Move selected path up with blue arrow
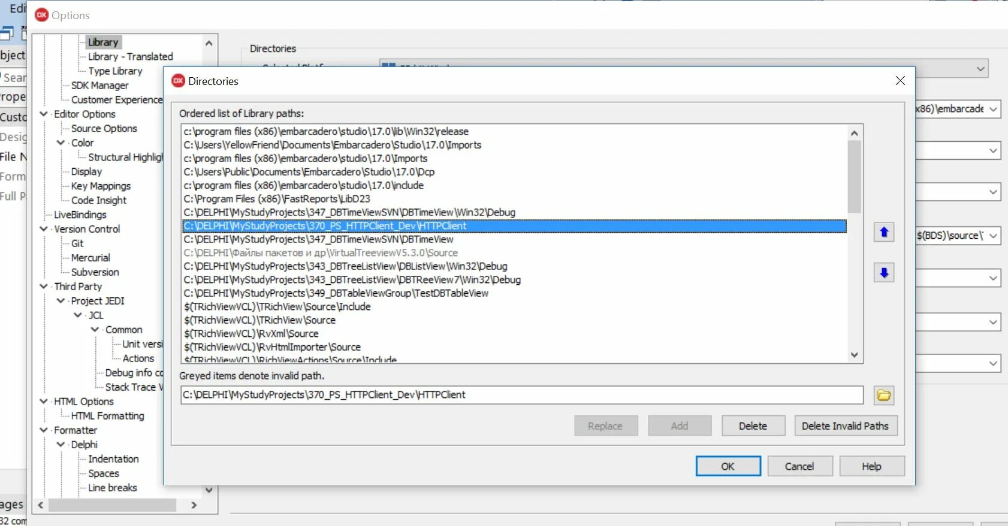Screen dimensions: 1008x526 click(x=884, y=232)
